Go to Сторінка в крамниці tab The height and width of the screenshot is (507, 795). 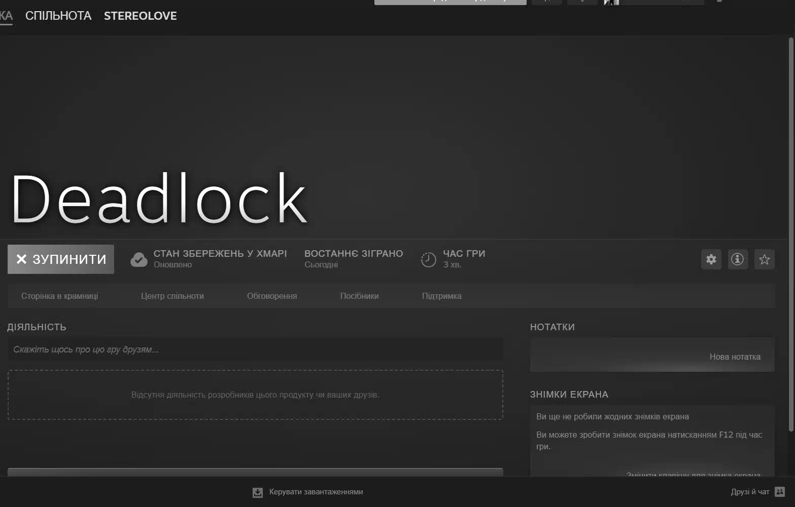coord(60,296)
